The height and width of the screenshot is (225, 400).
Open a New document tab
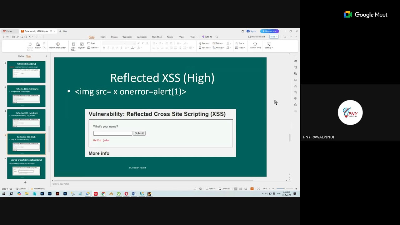[63, 31]
